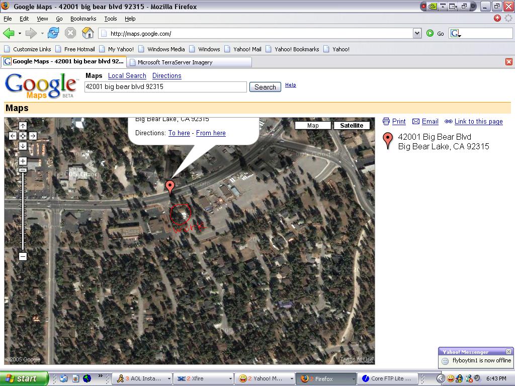
Task: Pan the map up with arrow
Action: click(23, 126)
